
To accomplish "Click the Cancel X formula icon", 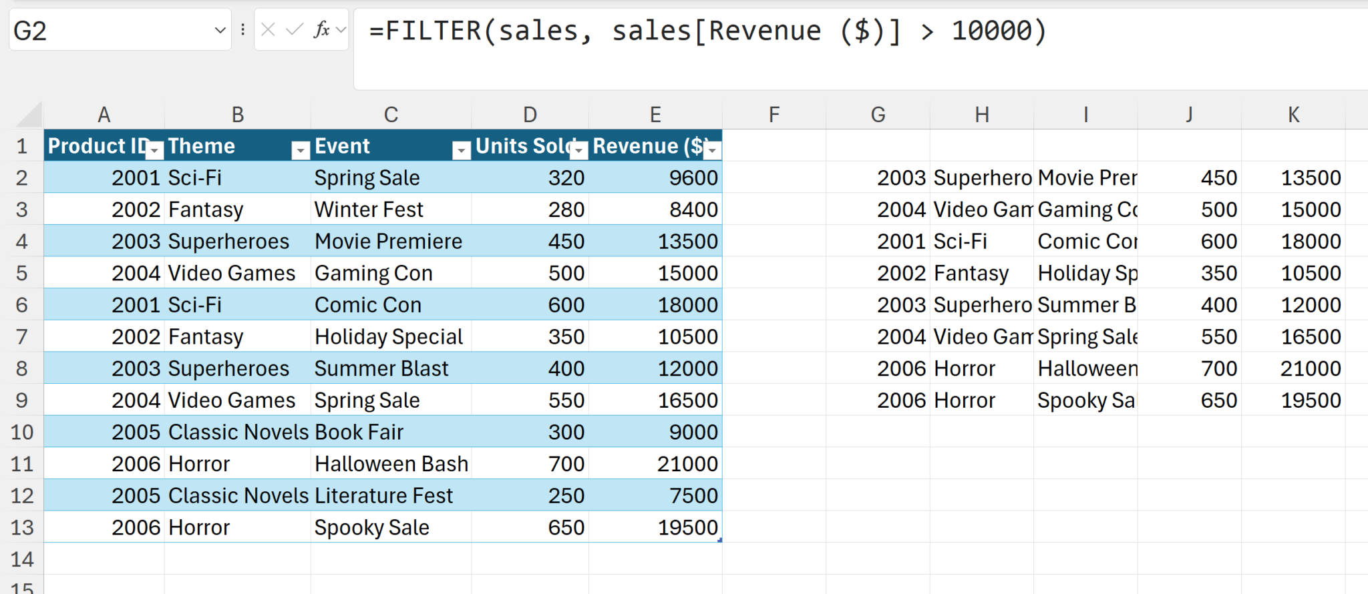I will (268, 30).
